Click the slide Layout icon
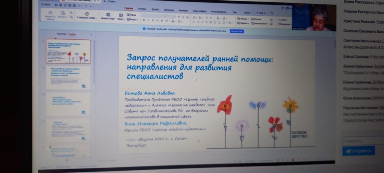Screen dimensions: 384x173 (121, 15)
